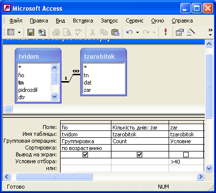The height and width of the screenshot is (193, 216).
Task: Click the vertical scrollbar thumb
Action: pos(209,86)
